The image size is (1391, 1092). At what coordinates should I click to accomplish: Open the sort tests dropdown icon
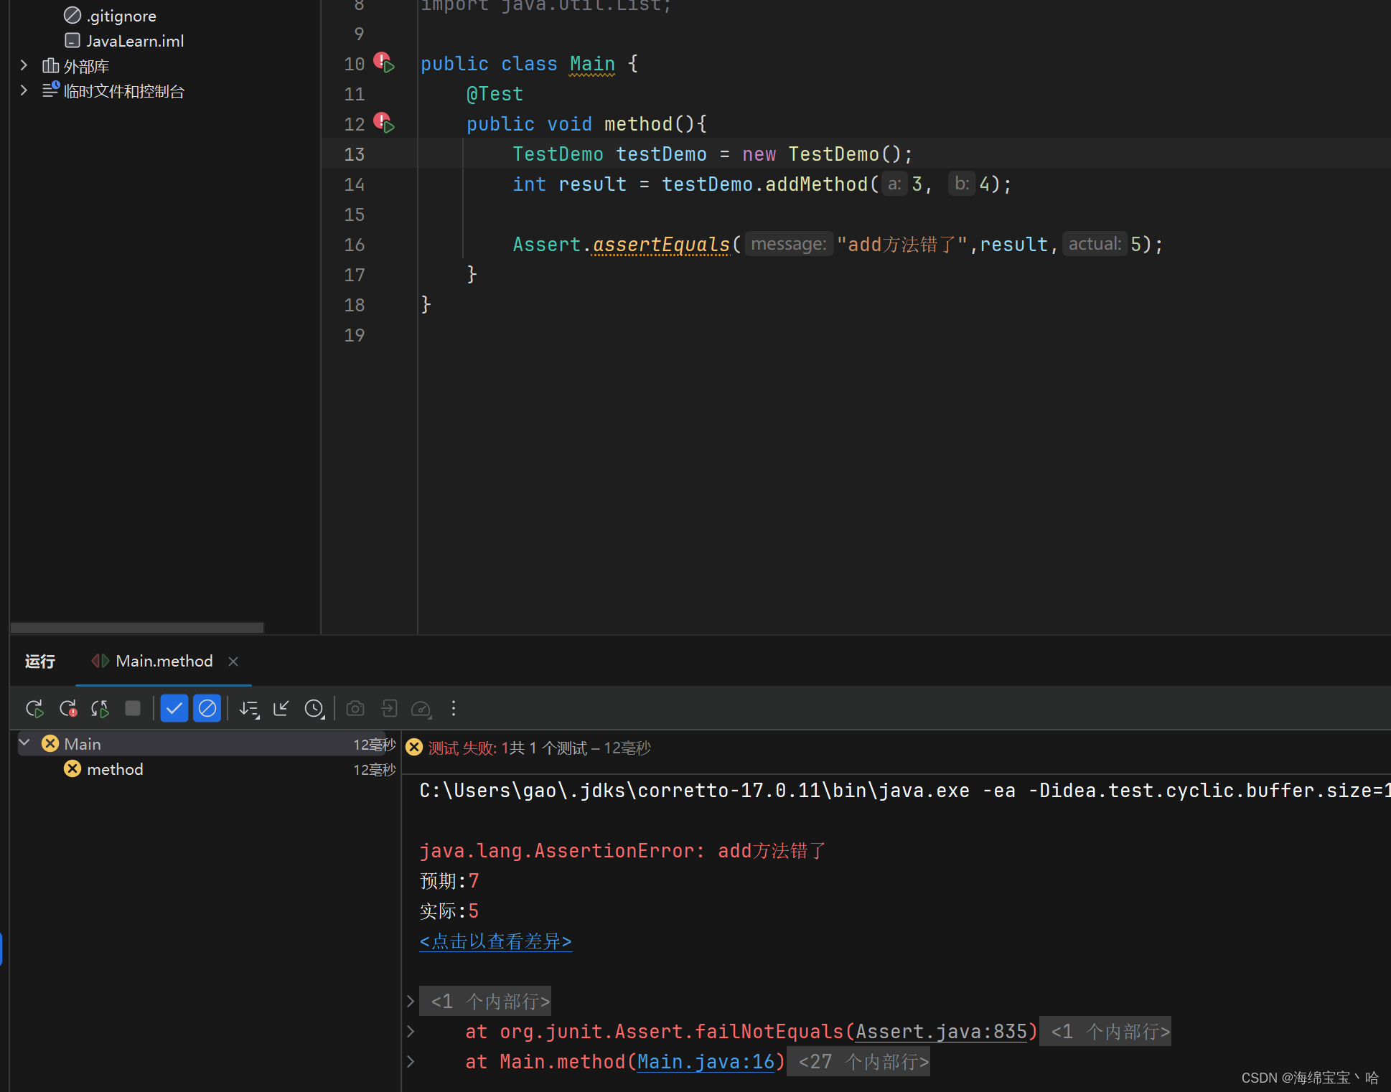point(249,709)
